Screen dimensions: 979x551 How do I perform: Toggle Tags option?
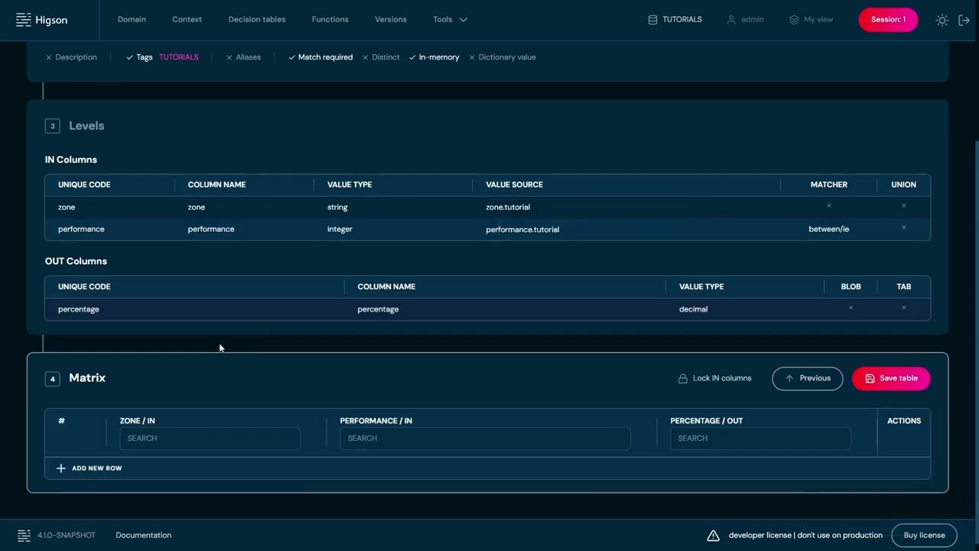(139, 57)
